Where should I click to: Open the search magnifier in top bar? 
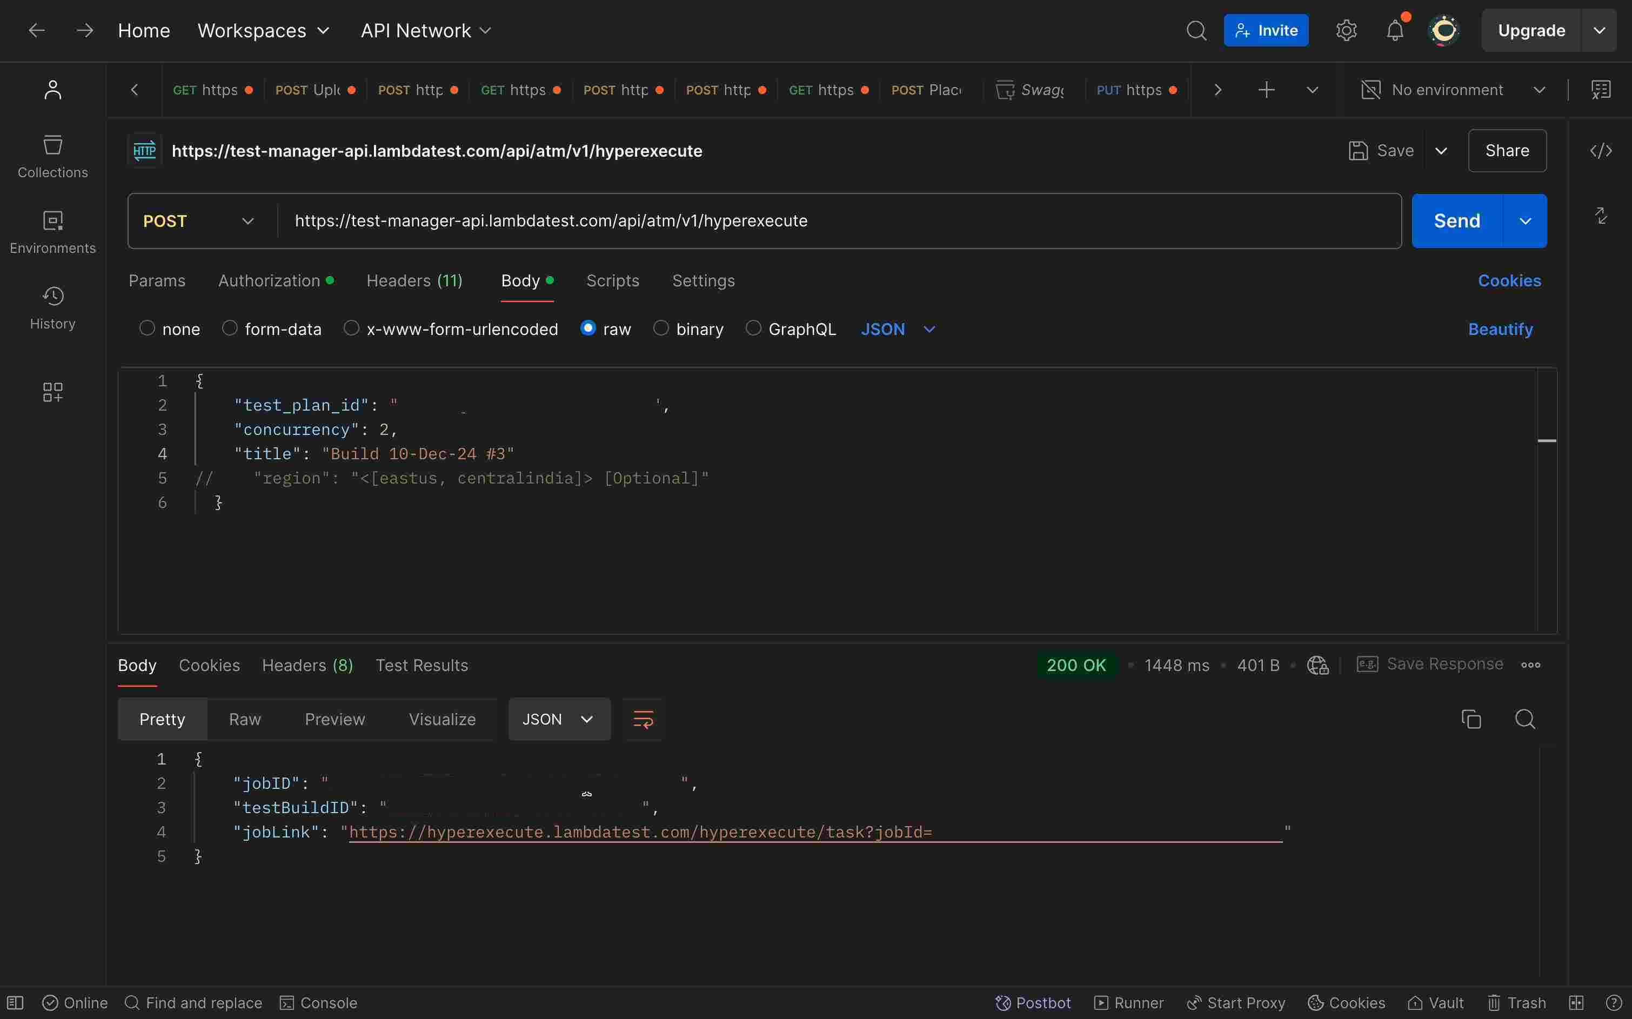1196,30
